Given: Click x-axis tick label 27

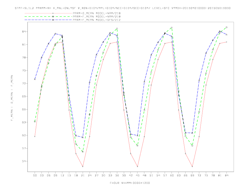Looking at the screenshot, I should point(96,175).
